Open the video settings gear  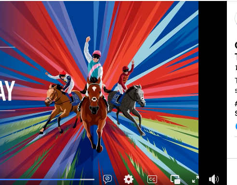[x=128, y=179]
